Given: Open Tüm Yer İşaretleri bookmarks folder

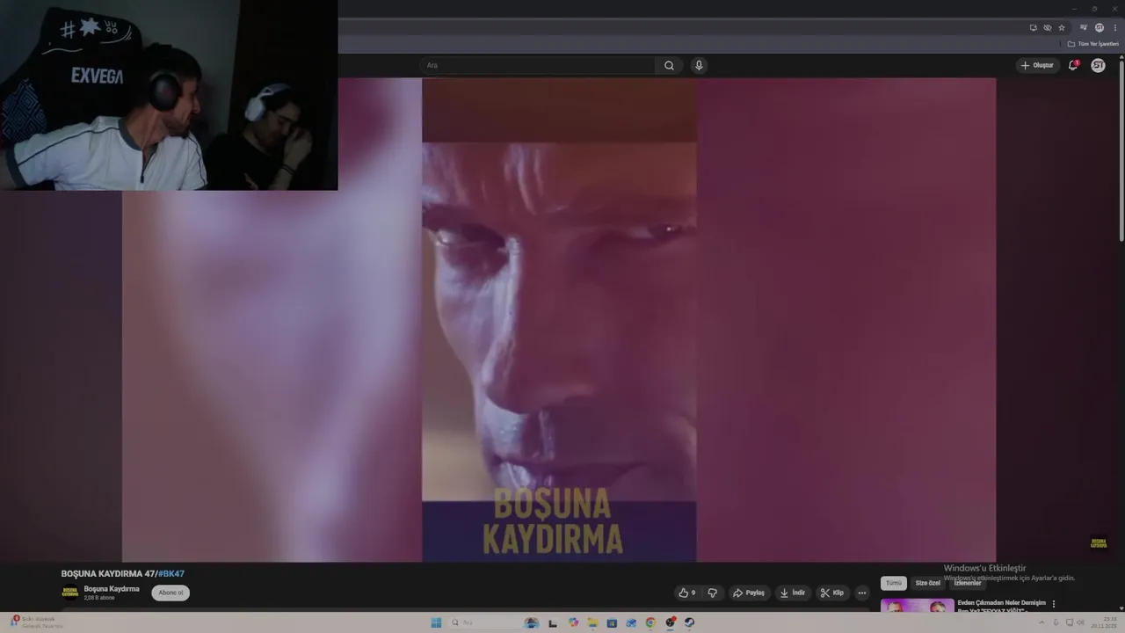Looking at the screenshot, I should tap(1093, 44).
